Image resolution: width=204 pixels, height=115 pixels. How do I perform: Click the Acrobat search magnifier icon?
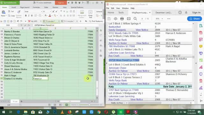coord(135,19)
